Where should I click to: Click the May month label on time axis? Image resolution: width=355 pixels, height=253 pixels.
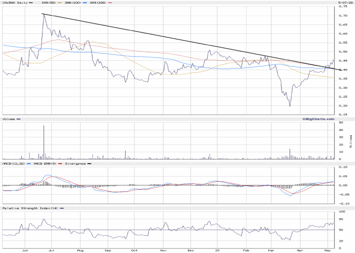click(x=328, y=250)
